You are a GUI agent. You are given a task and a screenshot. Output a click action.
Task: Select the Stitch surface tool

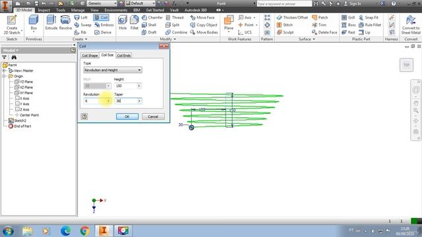(x=285, y=25)
